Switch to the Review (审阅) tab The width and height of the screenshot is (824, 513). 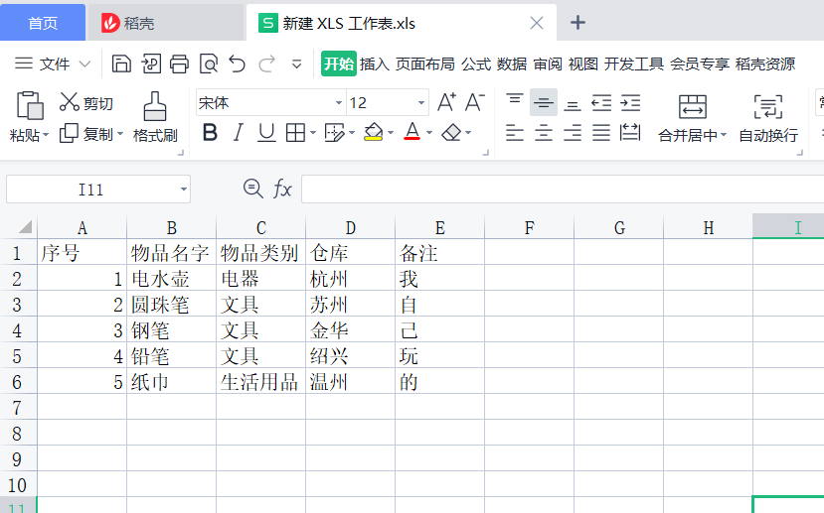pyautogui.click(x=548, y=64)
